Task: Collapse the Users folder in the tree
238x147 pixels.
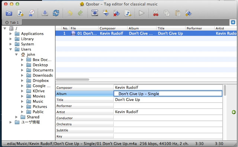Action: click(11, 49)
